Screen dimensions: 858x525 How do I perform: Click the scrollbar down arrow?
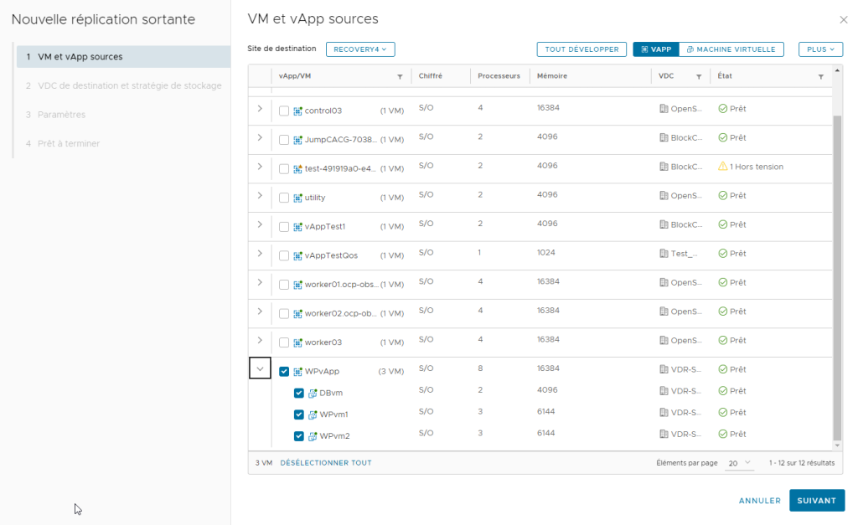click(837, 445)
